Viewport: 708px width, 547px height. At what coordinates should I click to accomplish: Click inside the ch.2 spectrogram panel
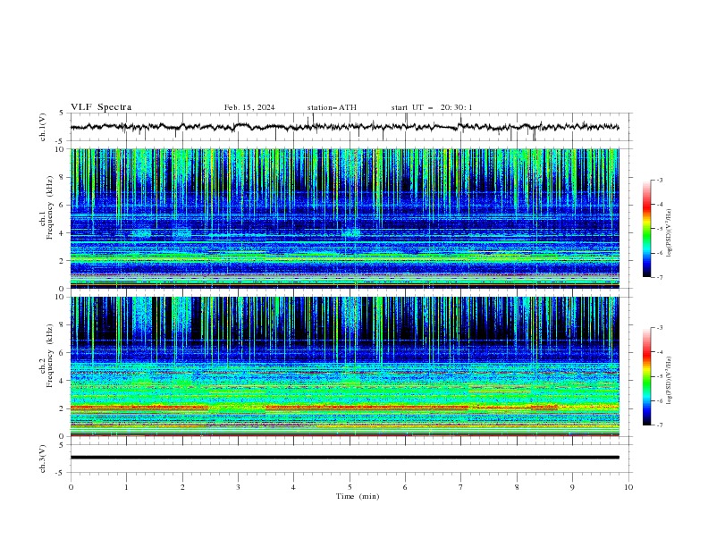(x=344, y=366)
